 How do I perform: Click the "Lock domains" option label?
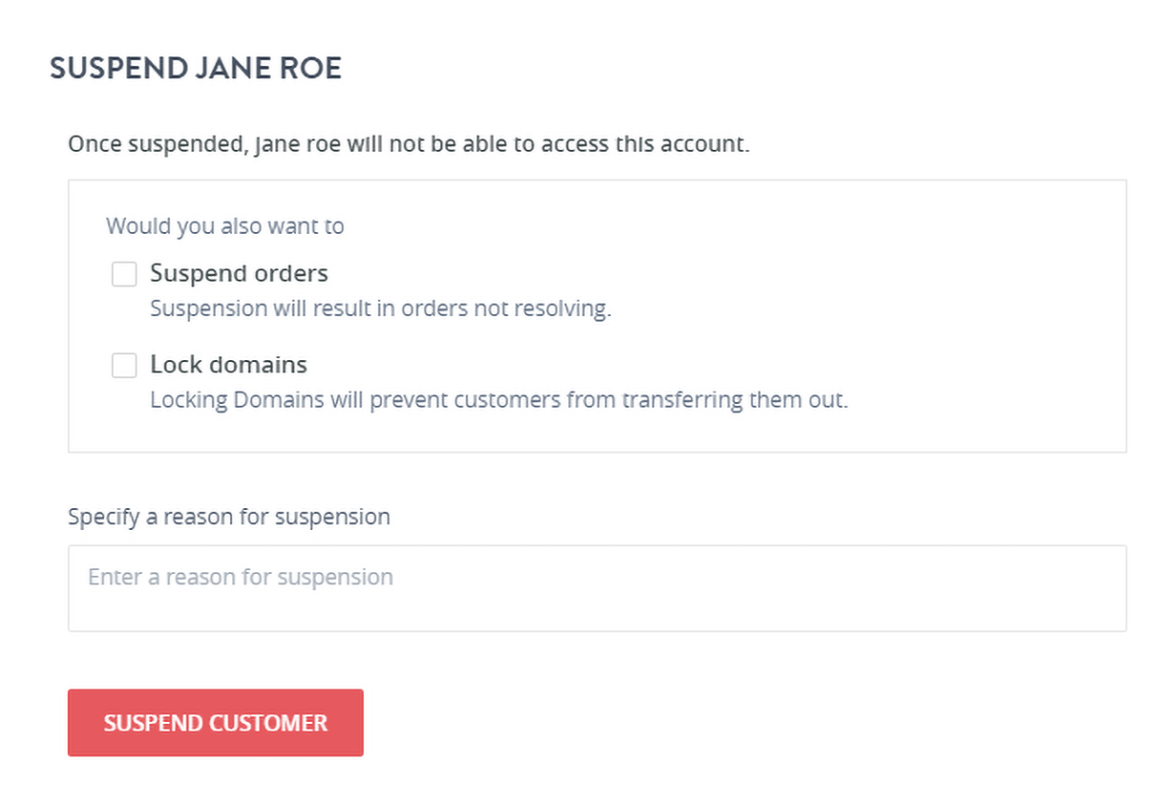click(x=228, y=365)
